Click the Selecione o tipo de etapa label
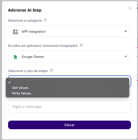The image size is (138, 140). [x=28, y=71]
